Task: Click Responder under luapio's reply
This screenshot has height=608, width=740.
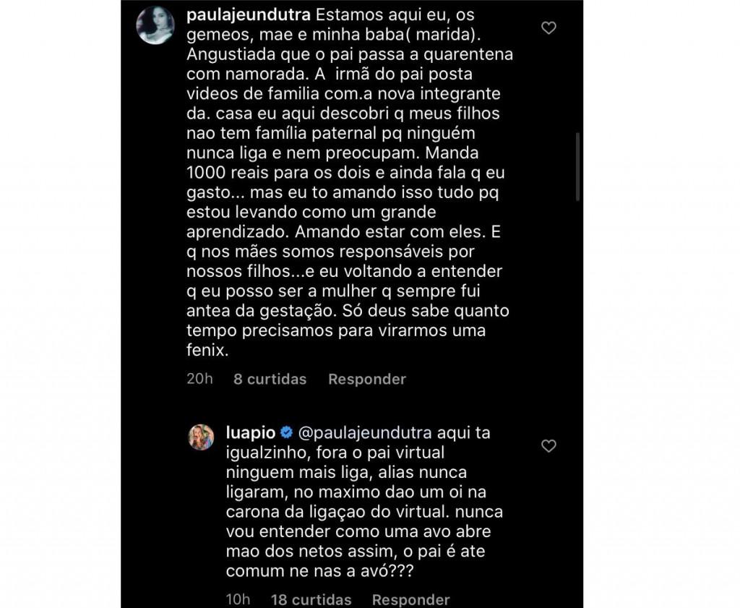Action: coord(411,599)
